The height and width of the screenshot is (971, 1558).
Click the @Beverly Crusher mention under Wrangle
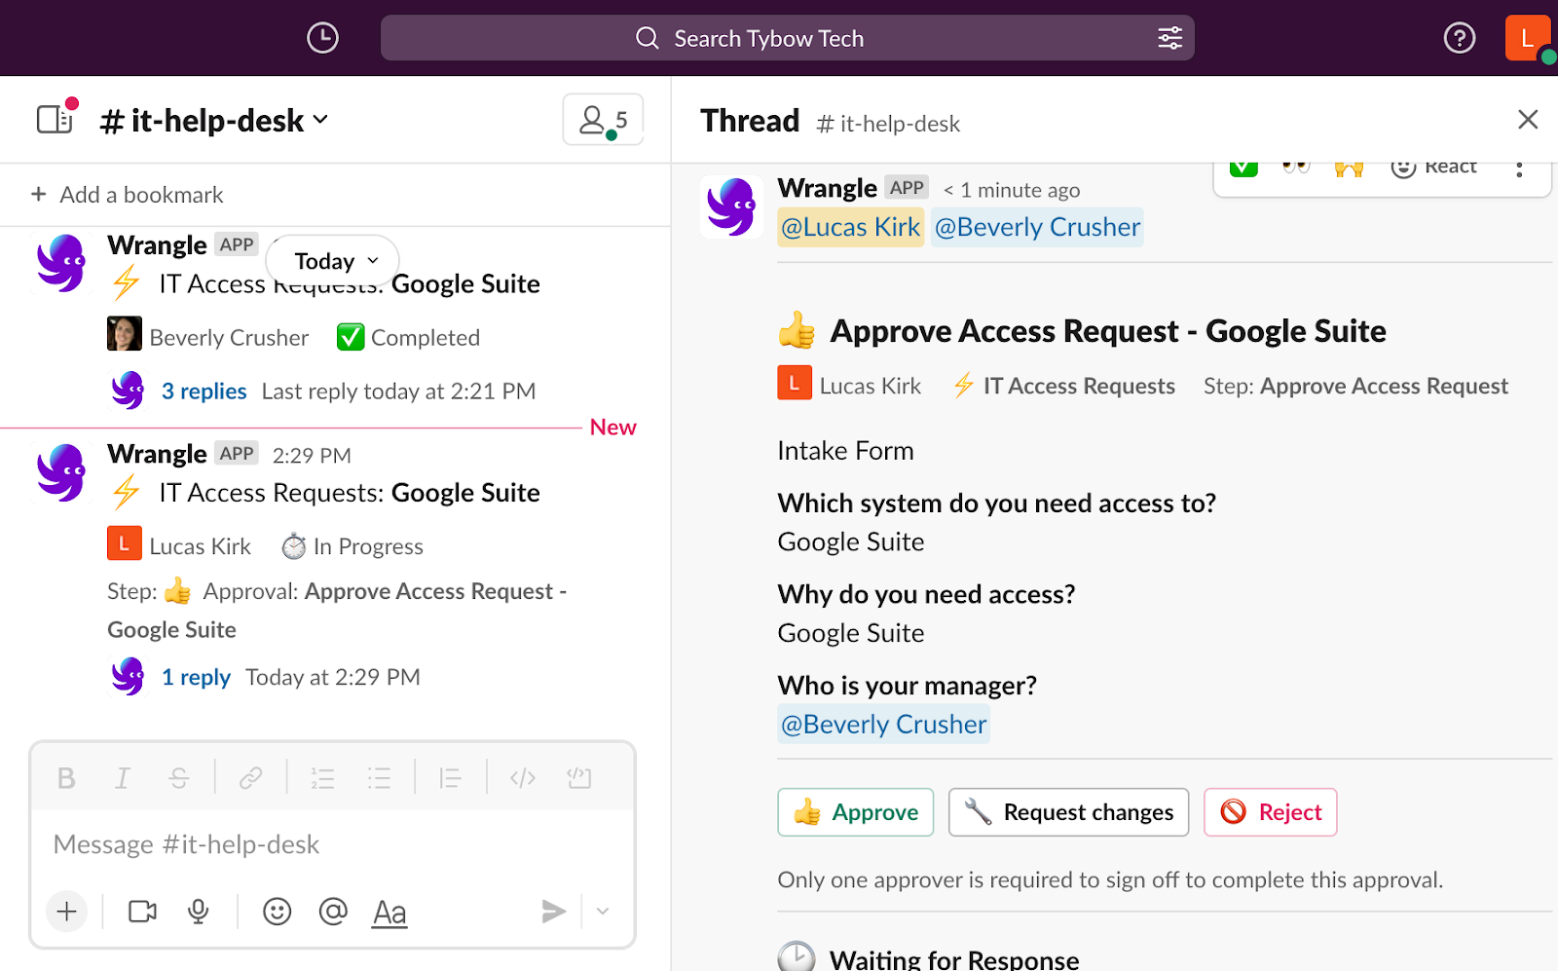1037,227
